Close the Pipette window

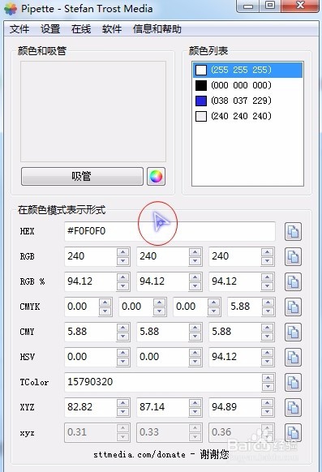point(300,6)
